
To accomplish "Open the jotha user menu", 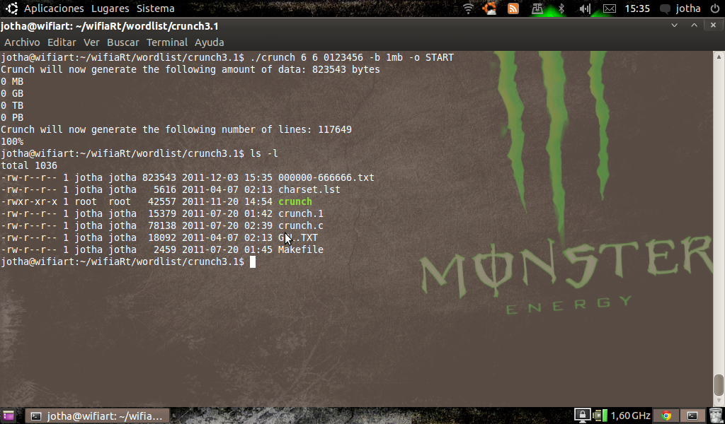I will pyautogui.click(x=687, y=8).
